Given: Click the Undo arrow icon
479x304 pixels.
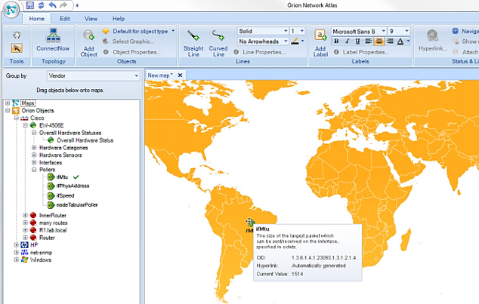Looking at the screenshot, I should 53,5.
